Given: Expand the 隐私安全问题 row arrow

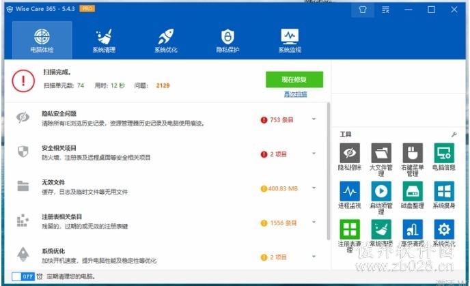Looking at the screenshot, I should [x=314, y=119].
